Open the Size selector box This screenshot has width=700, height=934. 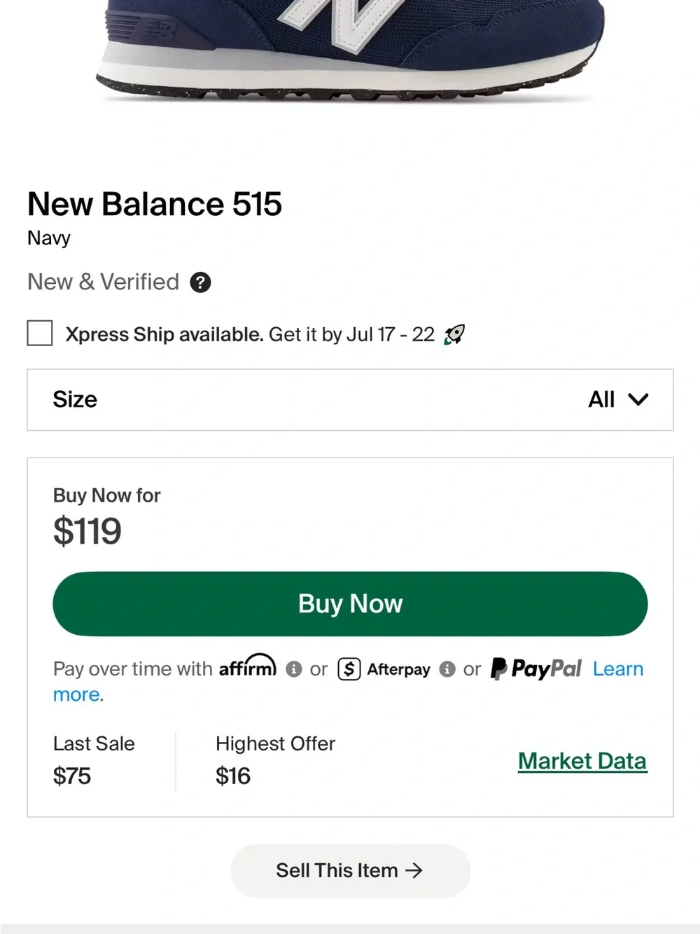pyautogui.click(x=350, y=399)
